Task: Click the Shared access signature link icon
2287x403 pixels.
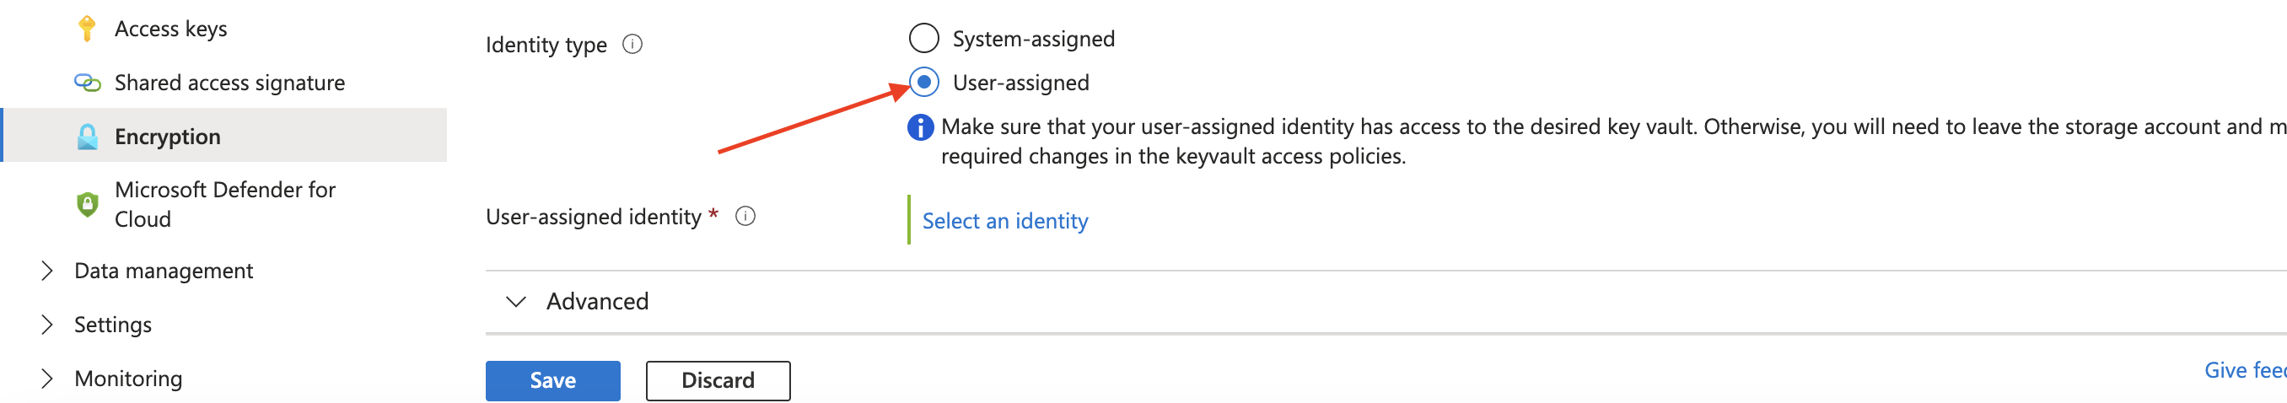Action: pyautogui.click(x=87, y=83)
